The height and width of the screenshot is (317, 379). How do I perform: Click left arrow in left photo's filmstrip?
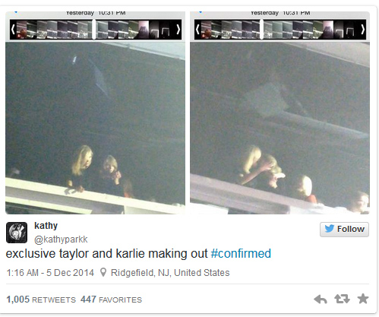coord(13,30)
